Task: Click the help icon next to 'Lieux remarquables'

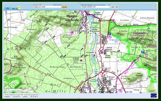Action: (109, 5)
